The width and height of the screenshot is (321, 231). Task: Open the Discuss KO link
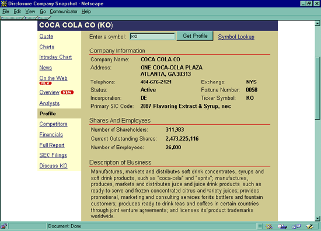click(x=53, y=166)
